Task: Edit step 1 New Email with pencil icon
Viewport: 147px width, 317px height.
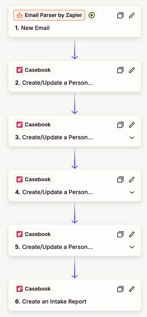Action: (x=132, y=15)
